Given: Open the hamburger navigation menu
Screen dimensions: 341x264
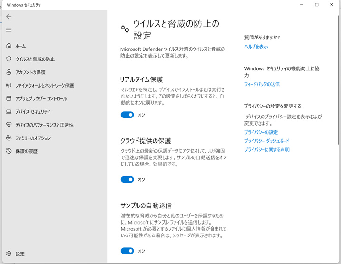Looking at the screenshot, I should [x=9, y=30].
